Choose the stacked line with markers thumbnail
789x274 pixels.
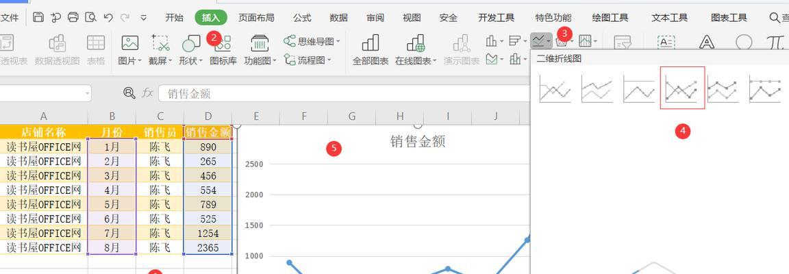(723, 88)
